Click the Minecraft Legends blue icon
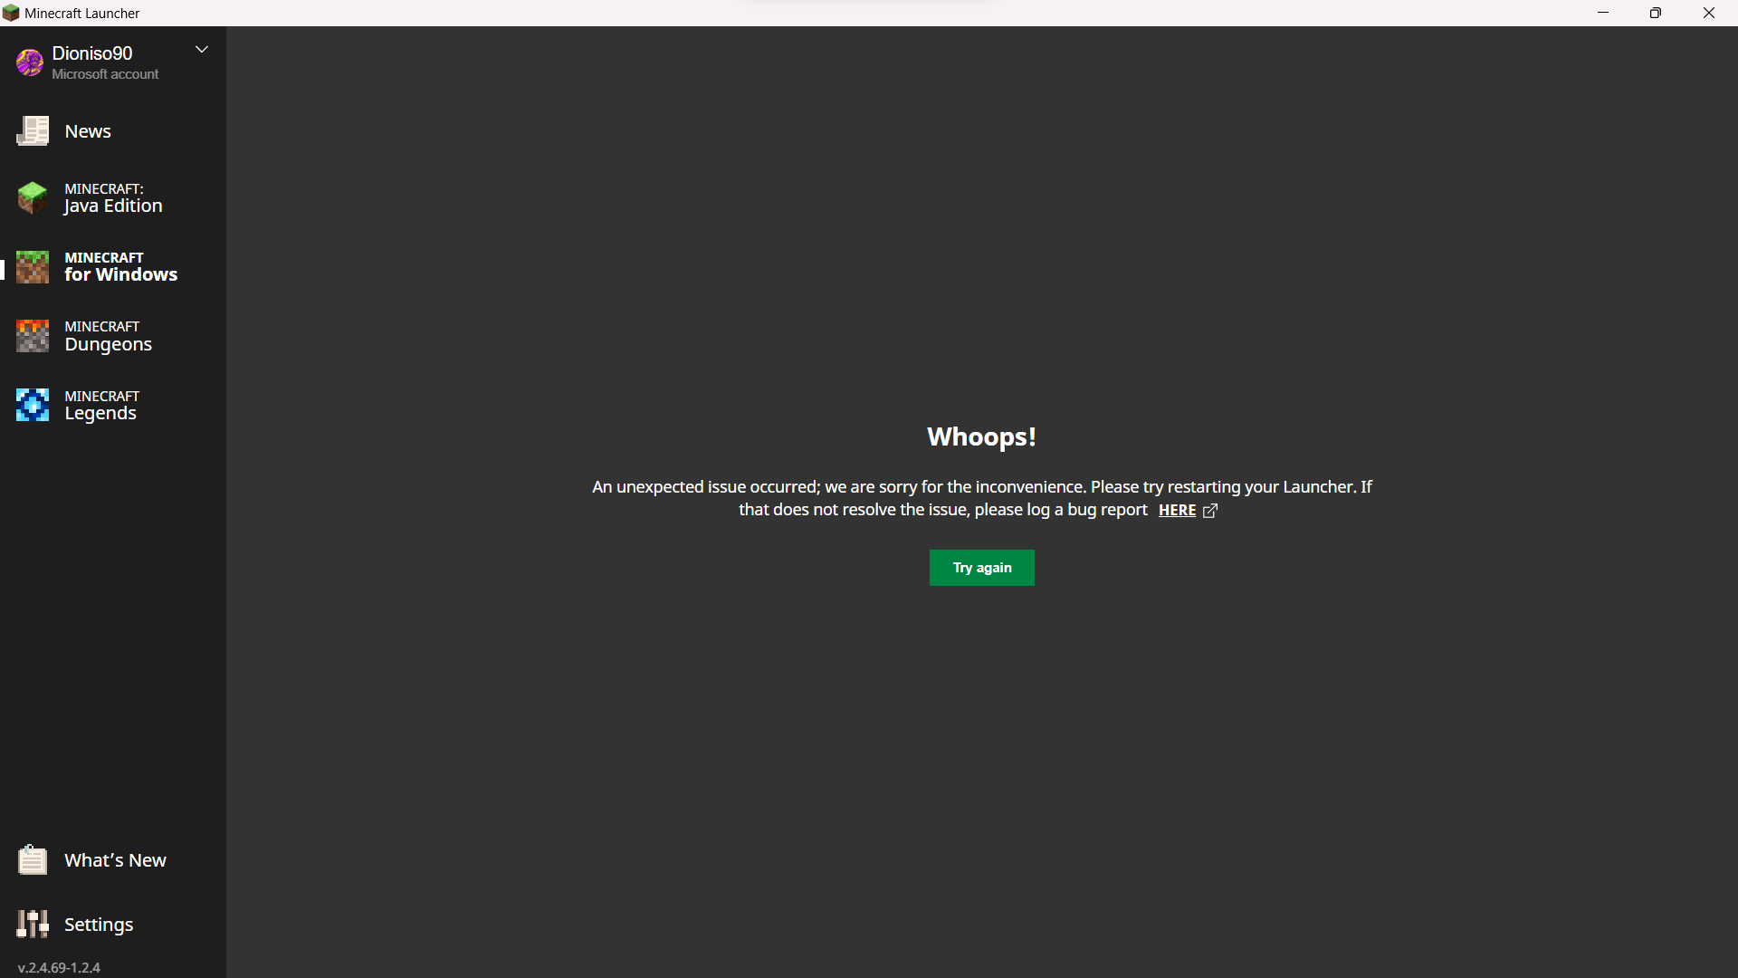This screenshot has width=1738, height=978. 33,405
